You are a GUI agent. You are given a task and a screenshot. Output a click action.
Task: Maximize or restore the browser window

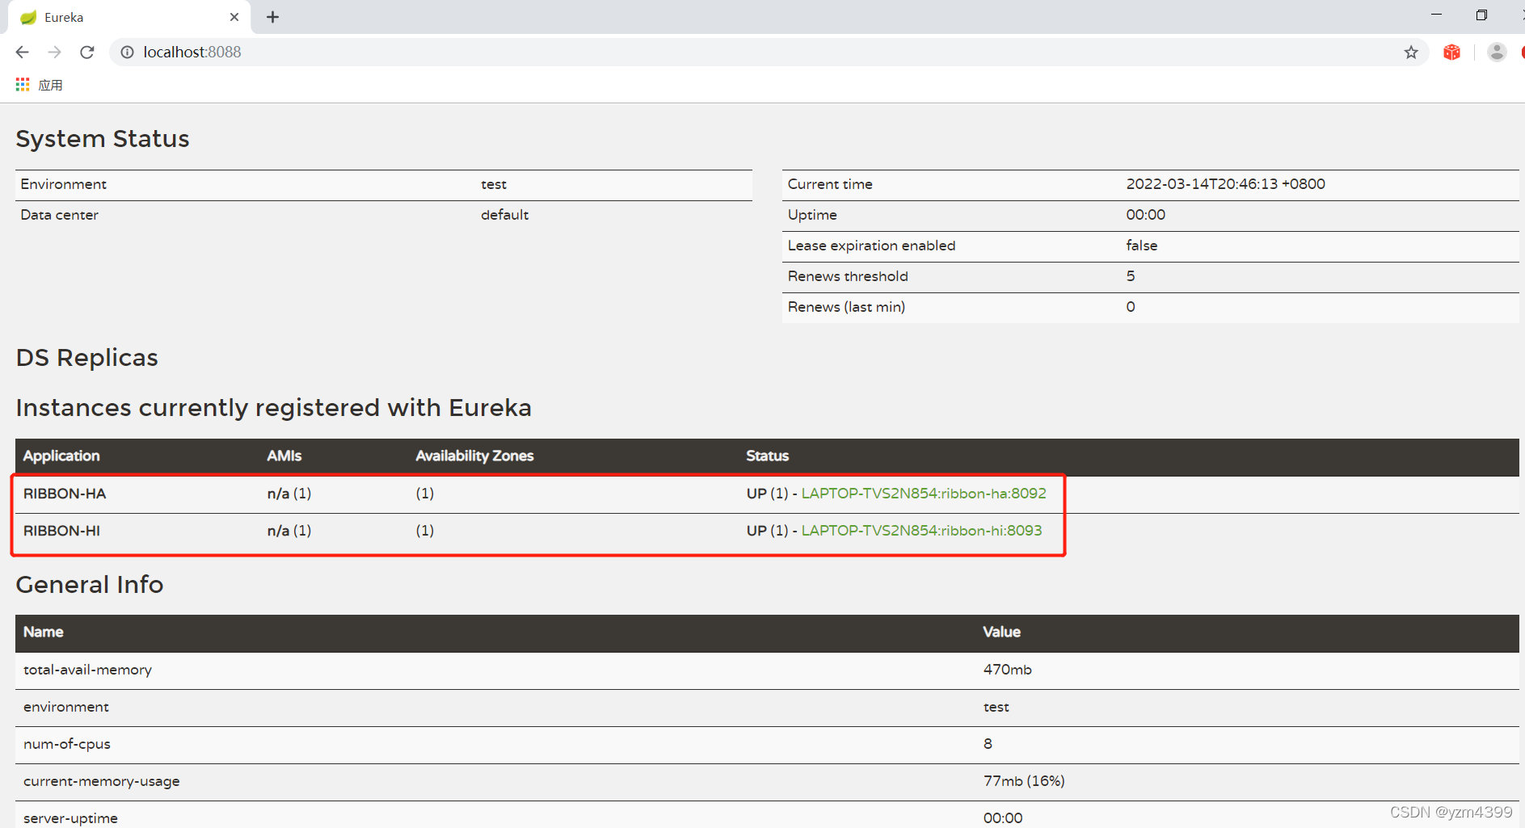coord(1481,15)
